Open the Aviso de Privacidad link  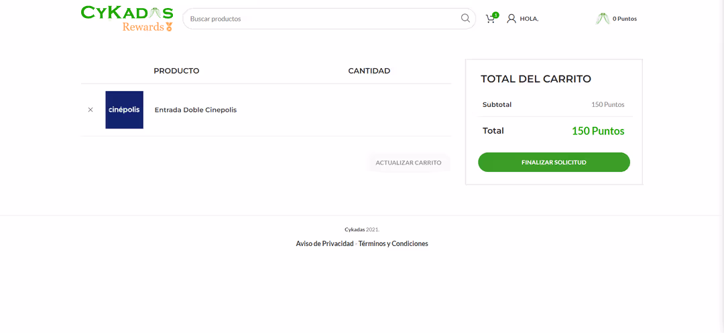tap(324, 243)
